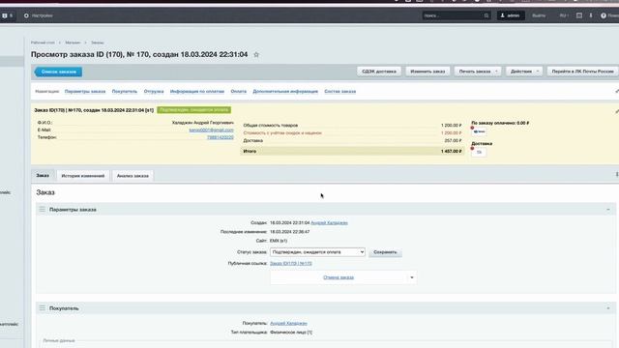The width and height of the screenshot is (619, 348).
Task: Open the notifications badge icon in top bar
Action: 7,15
